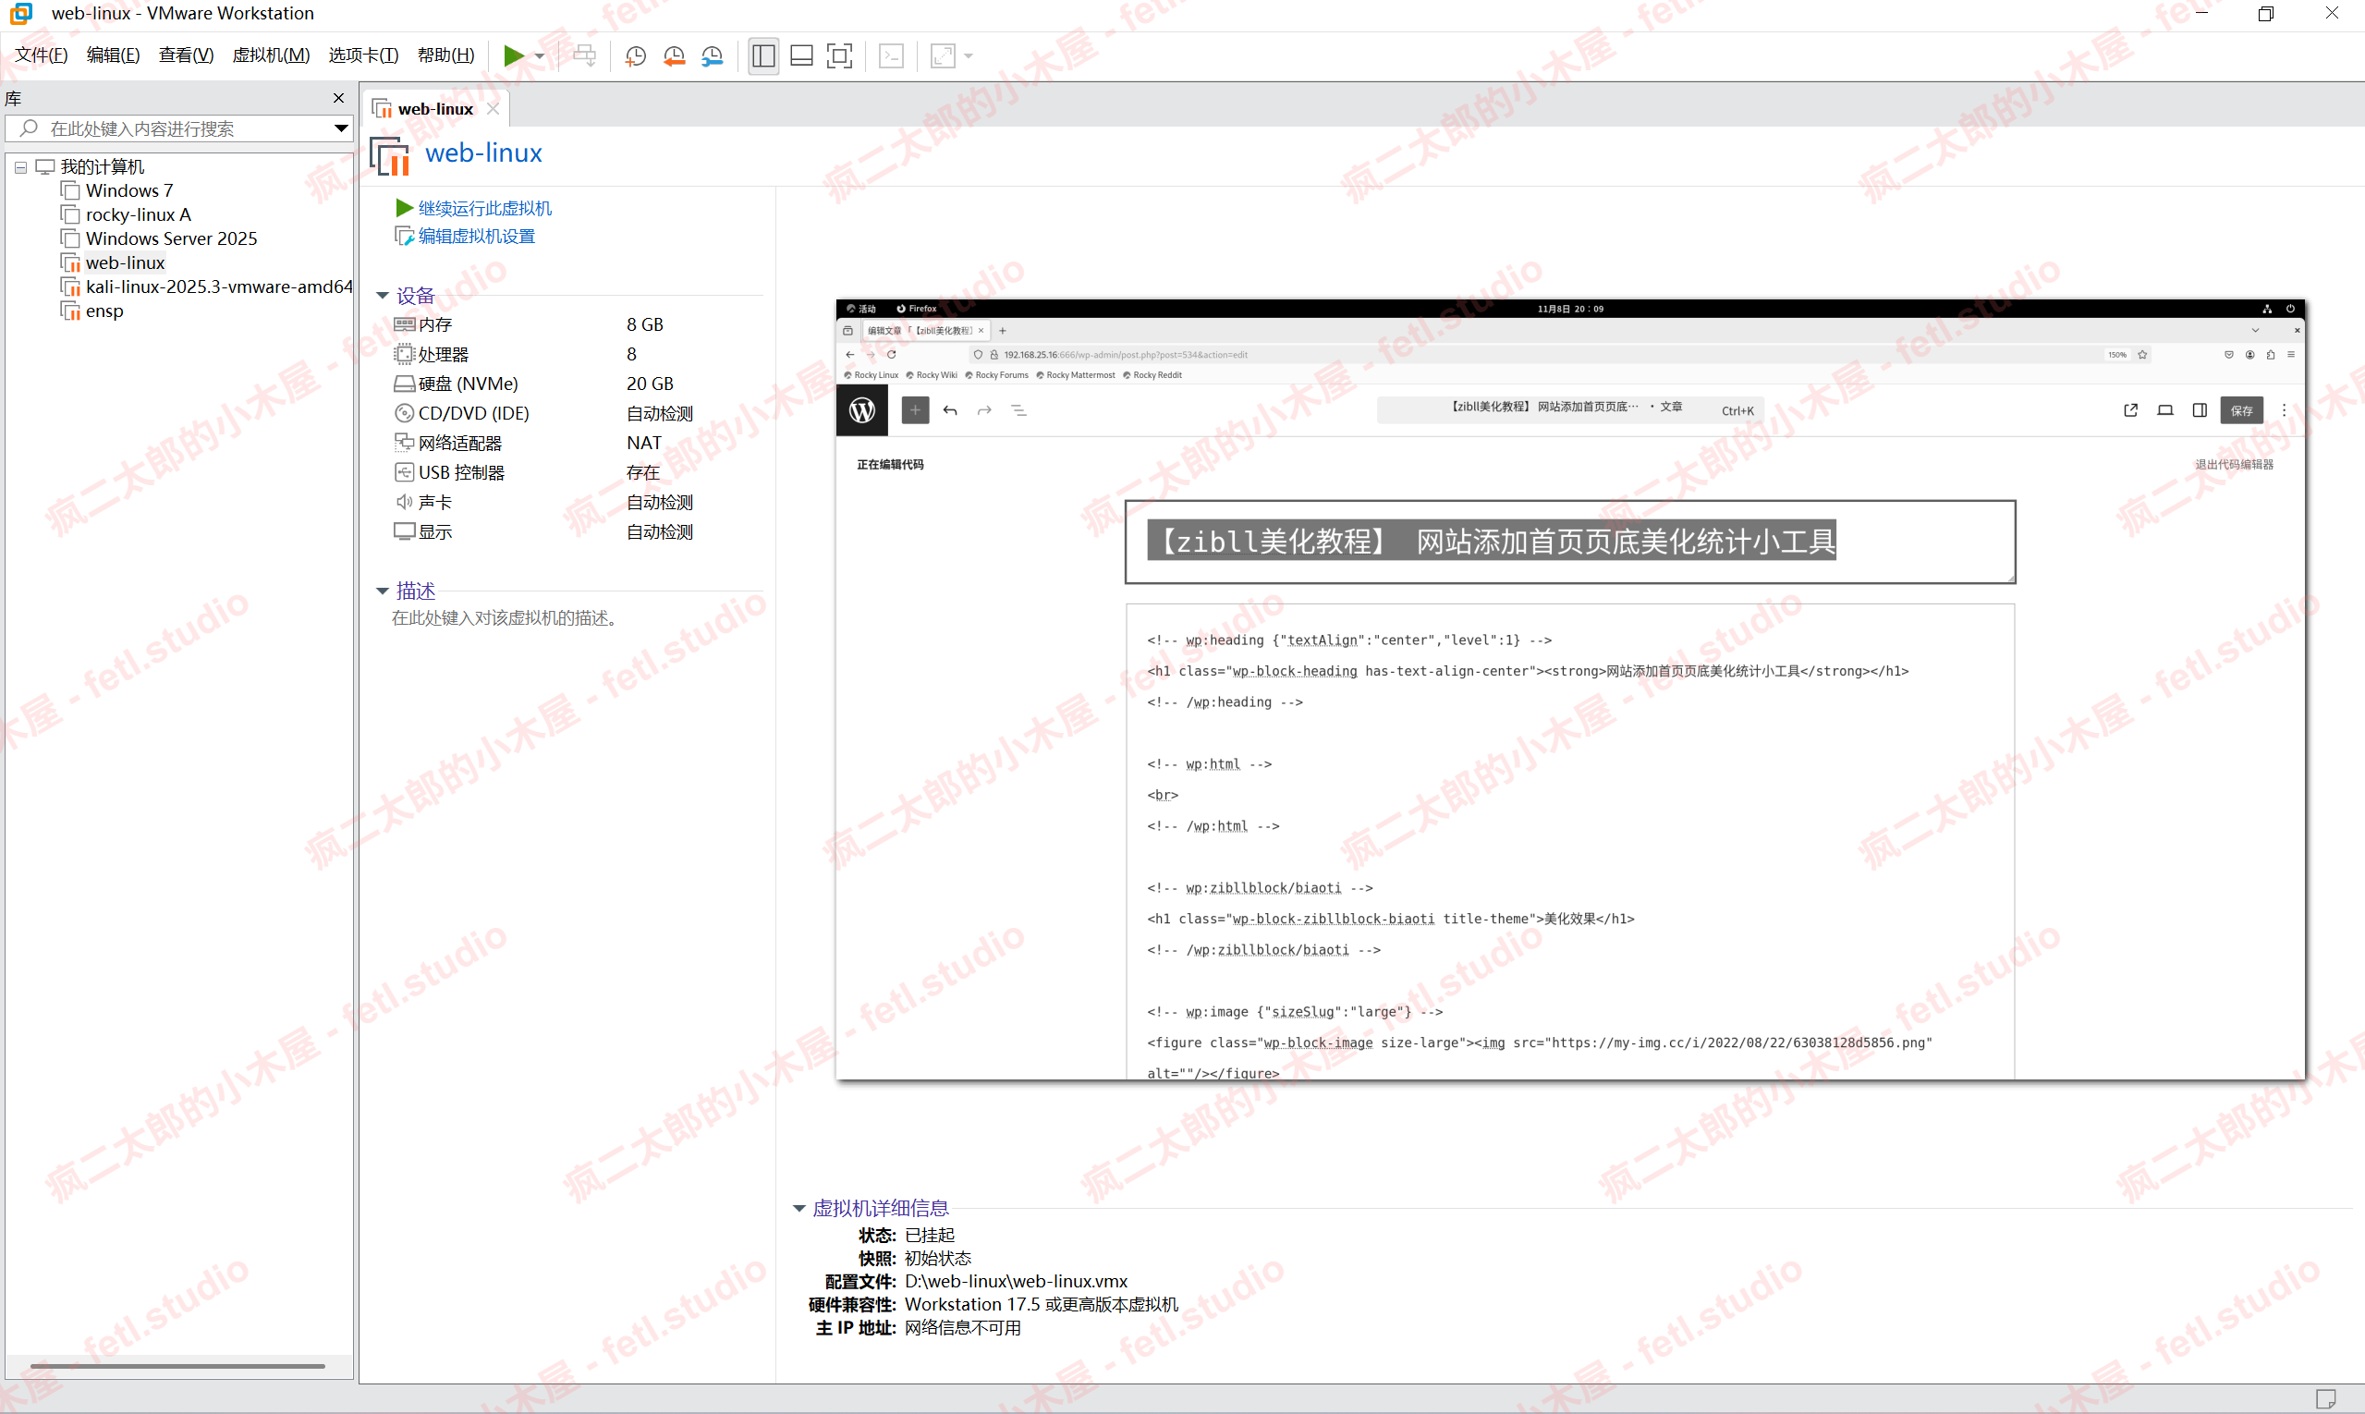Collapse the 我的计算机 tree node
The height and width of the screenshot is (1414, 2365).
[x=19, y=165]
